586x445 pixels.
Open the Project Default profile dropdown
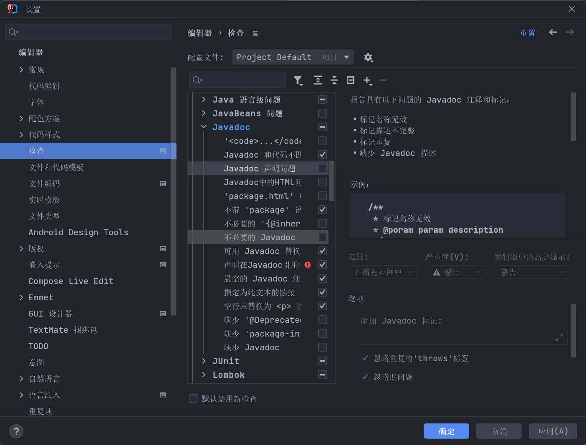click(293, 57)
